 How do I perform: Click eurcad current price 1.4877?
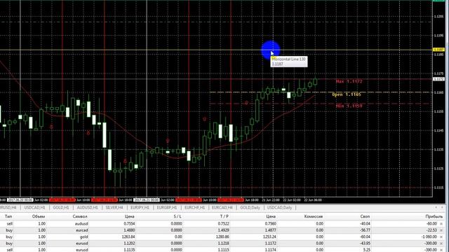[270, 230]
